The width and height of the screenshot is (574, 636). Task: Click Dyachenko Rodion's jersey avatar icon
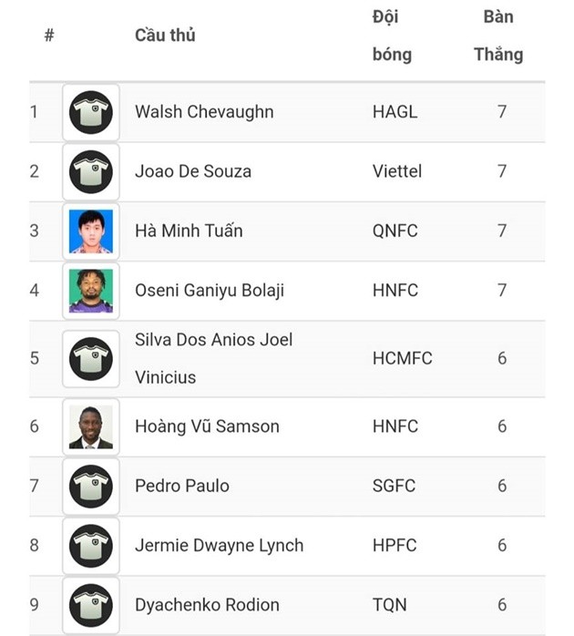click(x=91, y=605)
